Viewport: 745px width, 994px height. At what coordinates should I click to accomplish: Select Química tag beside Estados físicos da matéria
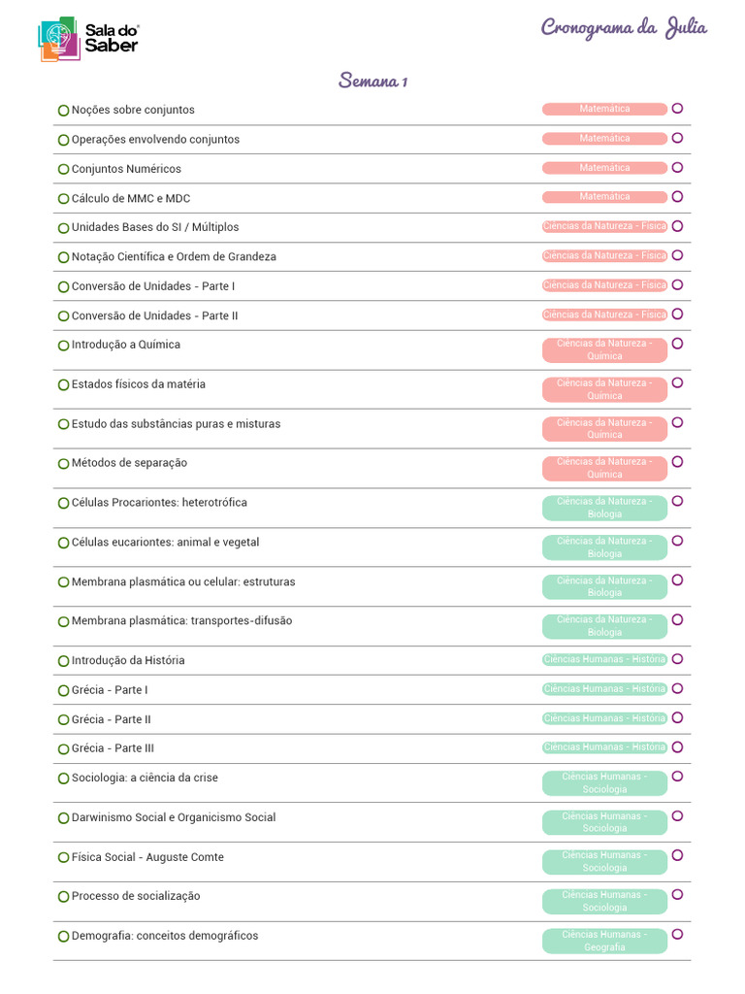(x=604, y=389)
